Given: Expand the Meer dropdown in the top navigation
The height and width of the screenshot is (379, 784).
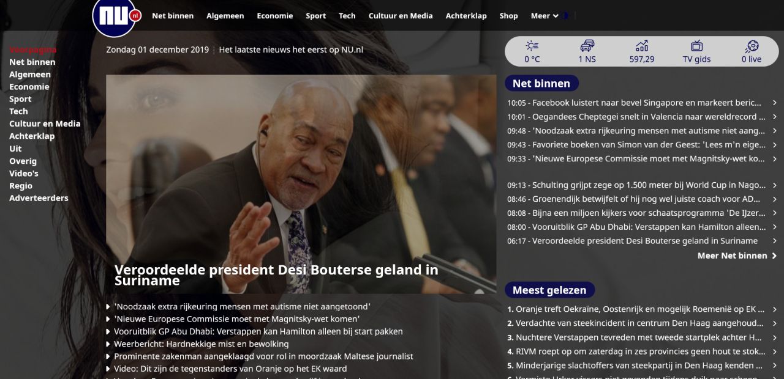Looking at the screenshot, I should [545, 16].
